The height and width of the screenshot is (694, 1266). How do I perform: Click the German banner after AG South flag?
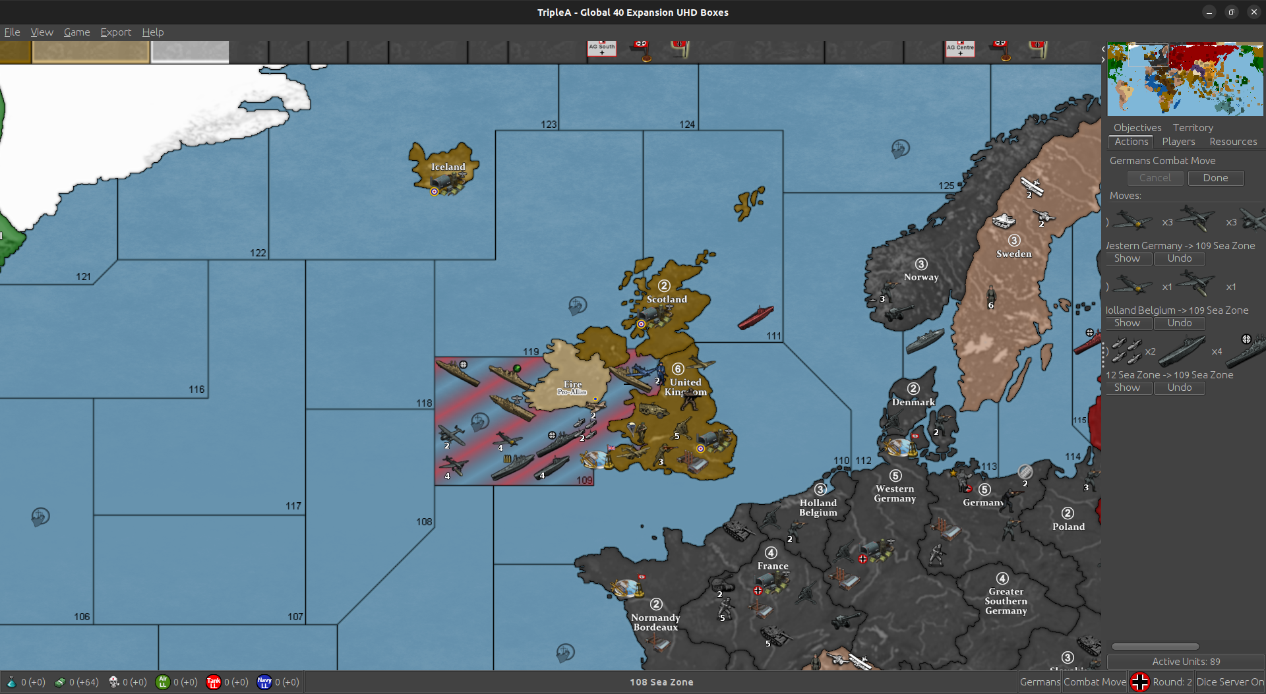pyautogui.click(x=680, y=49)
